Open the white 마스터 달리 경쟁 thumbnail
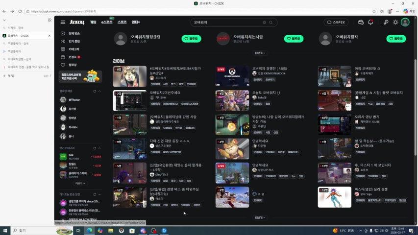Viewport: 418px width, 235px height. click(x=335, y=197)
